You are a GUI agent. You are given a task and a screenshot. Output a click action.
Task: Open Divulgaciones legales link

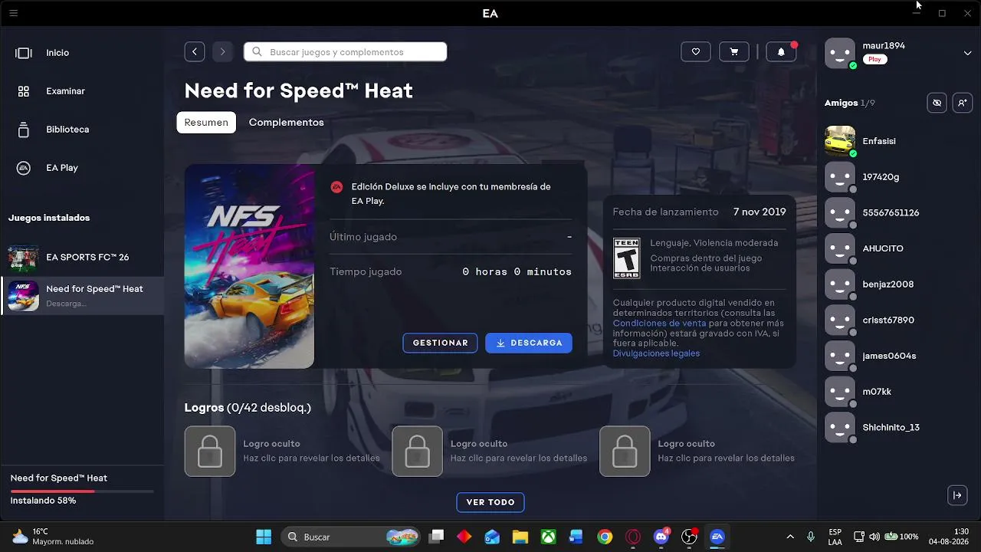(x=656, y=353)
